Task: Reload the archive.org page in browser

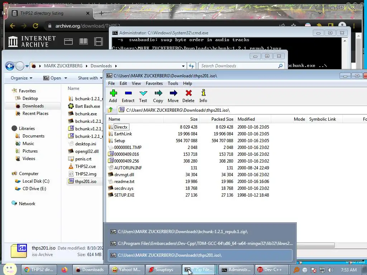Action: (x=35, y=26)
